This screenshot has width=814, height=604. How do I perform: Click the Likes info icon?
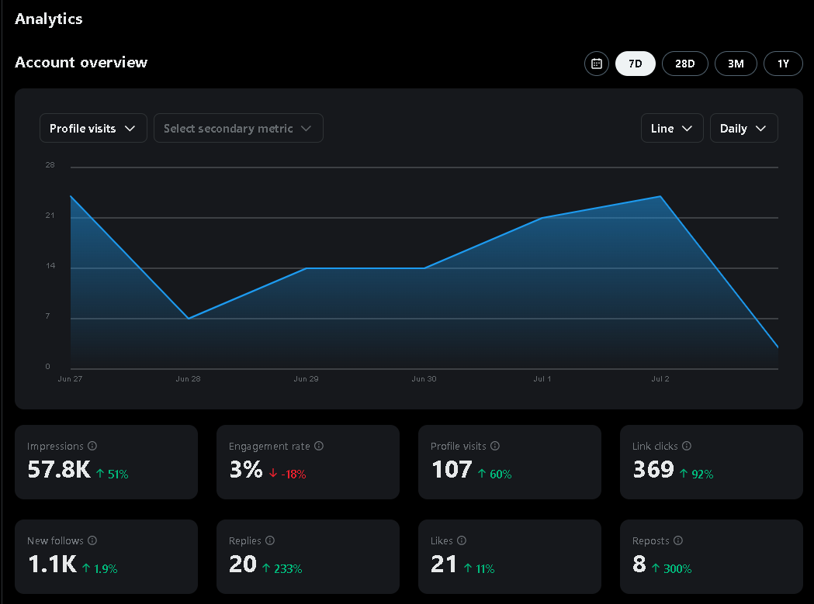(460, 540)
